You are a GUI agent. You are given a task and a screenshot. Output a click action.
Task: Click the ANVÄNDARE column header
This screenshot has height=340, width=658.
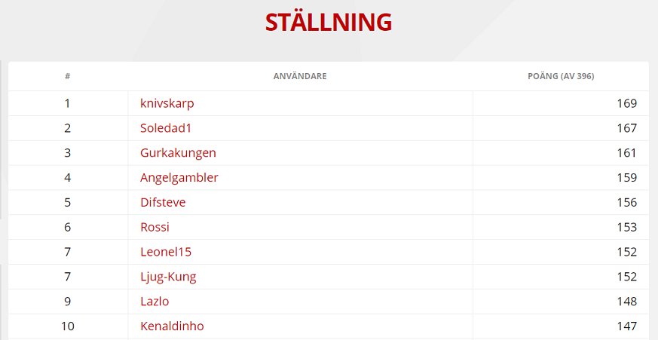tap(300, 76)
